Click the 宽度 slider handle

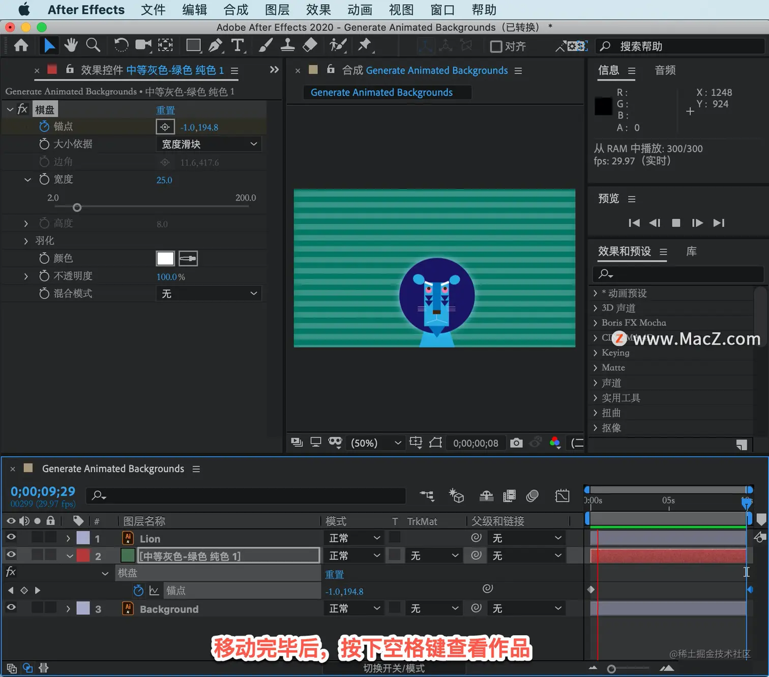[x=77, y=207]
